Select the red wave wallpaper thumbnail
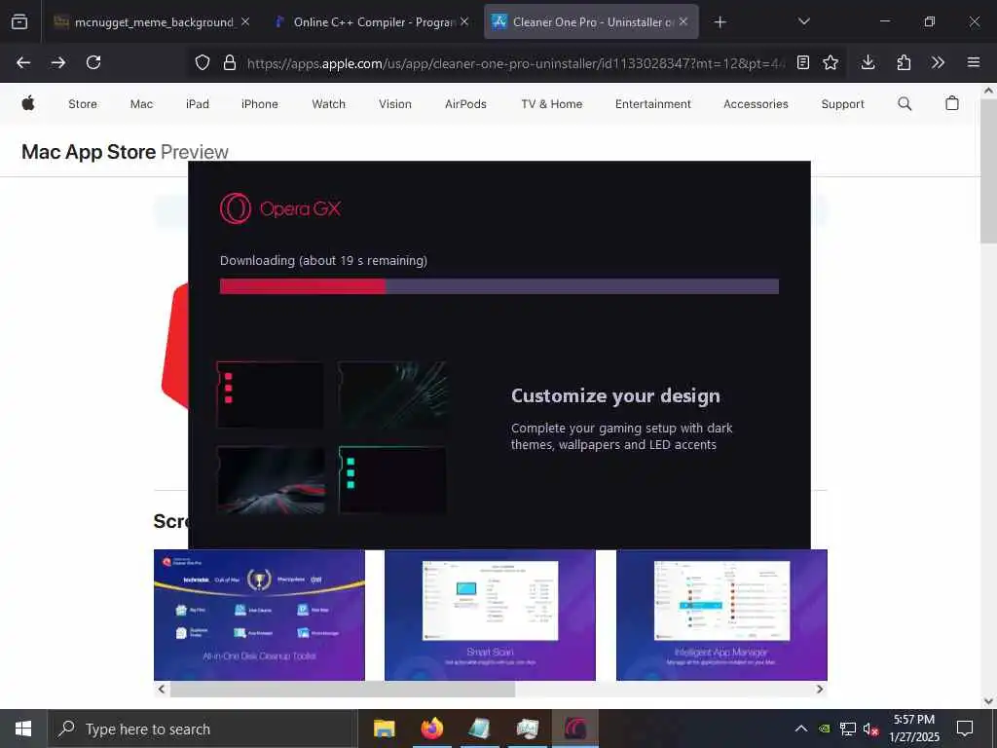Image resolution: width=997 pixels, height=748 pixels. (x=271, y=479)
